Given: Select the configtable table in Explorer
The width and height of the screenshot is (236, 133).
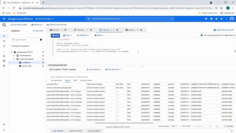Looking at the screenshot, I should click(26, 62).
